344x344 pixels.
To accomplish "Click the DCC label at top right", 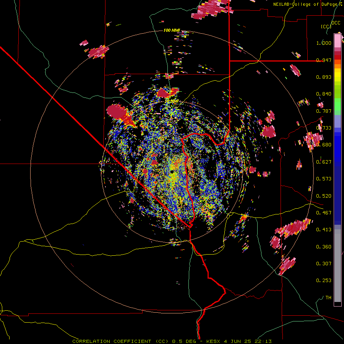I will [336, 23].
